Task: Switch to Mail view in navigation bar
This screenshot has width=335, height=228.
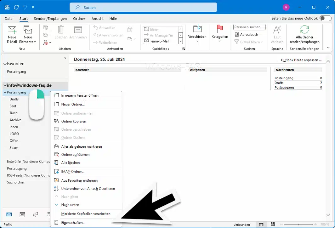Action: coord(9,214)
